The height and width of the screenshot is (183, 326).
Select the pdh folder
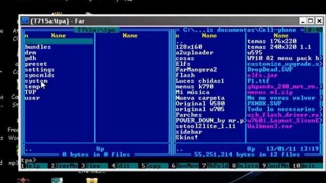(31, 58)
